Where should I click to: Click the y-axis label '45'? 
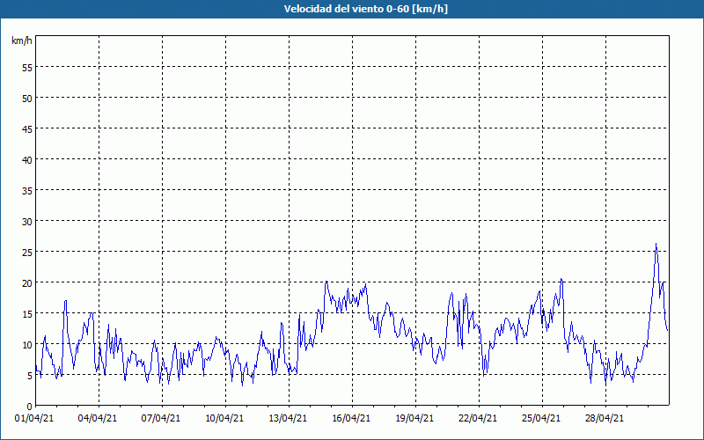27,128
